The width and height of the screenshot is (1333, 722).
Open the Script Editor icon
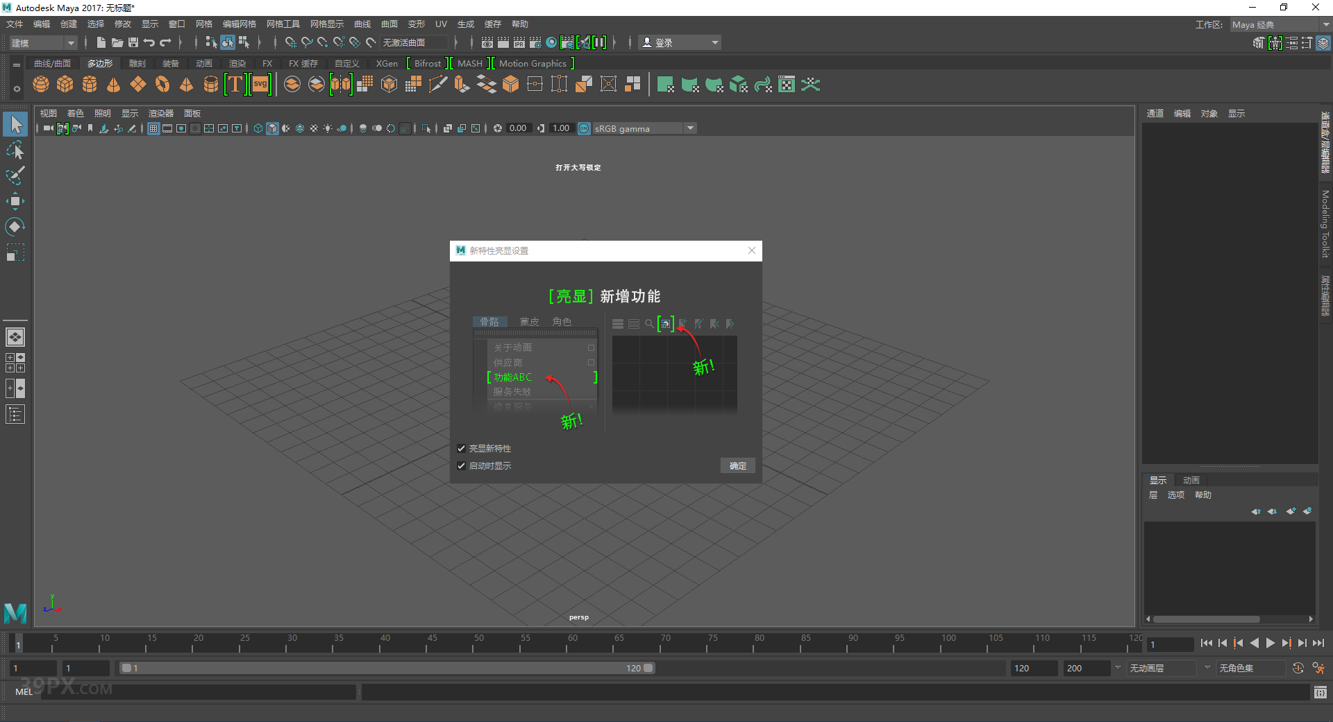click(x=1321, y=692)
